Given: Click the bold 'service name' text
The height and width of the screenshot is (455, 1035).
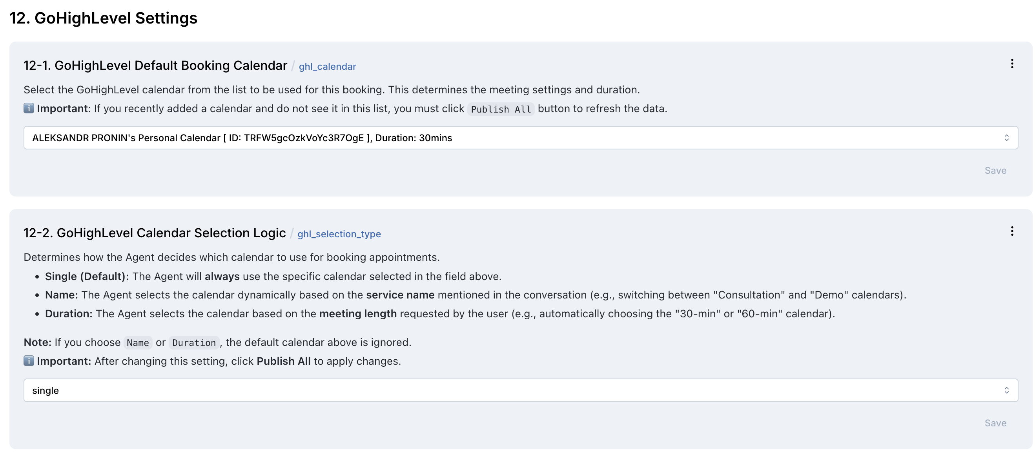Looking at the screenshot, I should (400, 295).
